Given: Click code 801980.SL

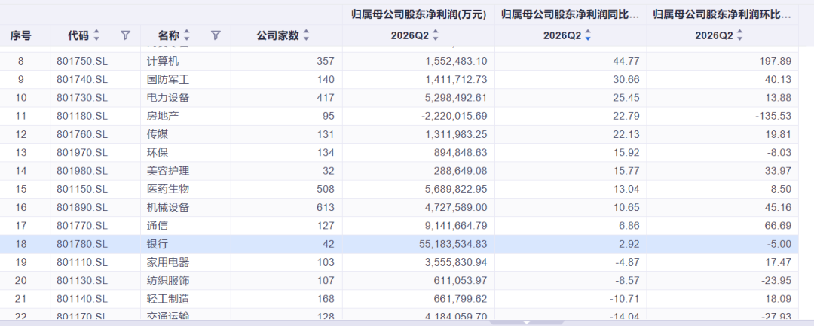Looking at the screenshot, I should point(82,170).
